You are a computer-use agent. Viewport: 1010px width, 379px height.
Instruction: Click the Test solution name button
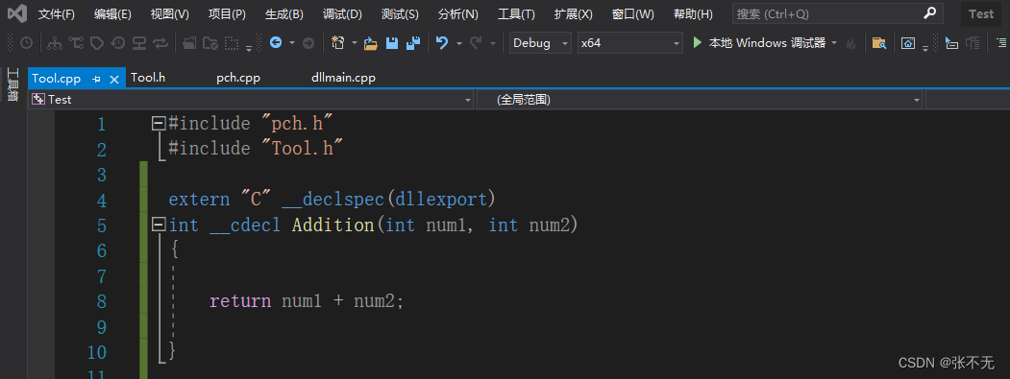coord(981,14)
